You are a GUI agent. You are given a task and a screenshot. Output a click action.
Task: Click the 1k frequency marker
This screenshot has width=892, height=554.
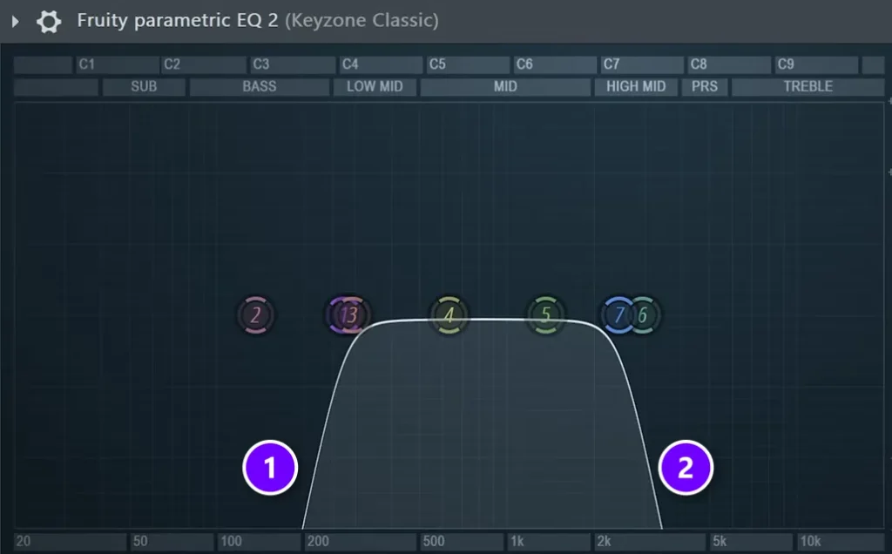point(517,541)
